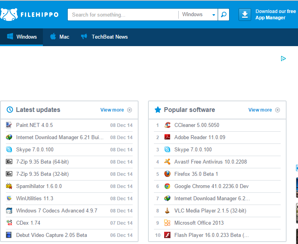Click the Debut Video Capture icon
This screenshot has width=298, height=244.
point(9,235)
